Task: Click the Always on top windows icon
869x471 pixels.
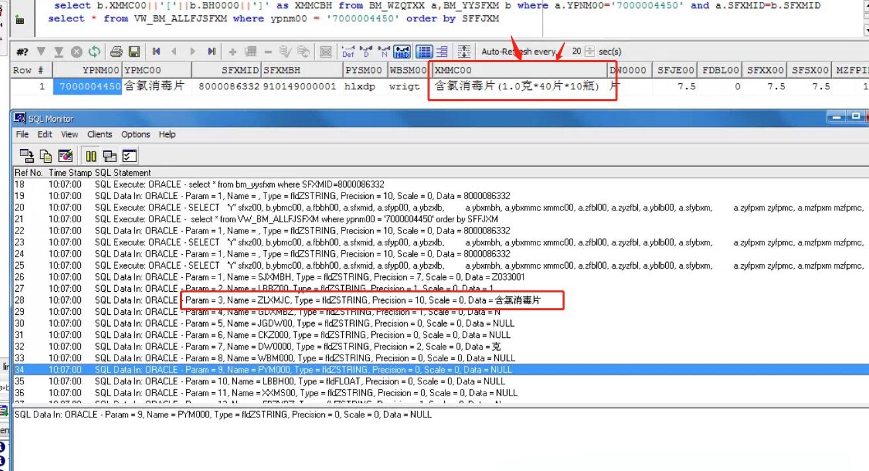Action: 110,155
